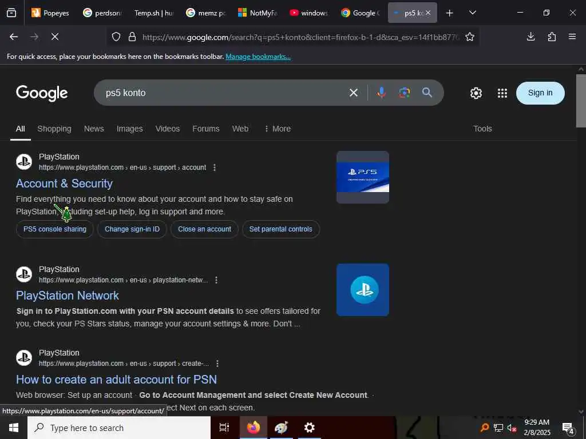Open Settings gear on taskbar
The height and width of the screenshot is (439, 586).
pyautogui.click(x=310, y=428)
